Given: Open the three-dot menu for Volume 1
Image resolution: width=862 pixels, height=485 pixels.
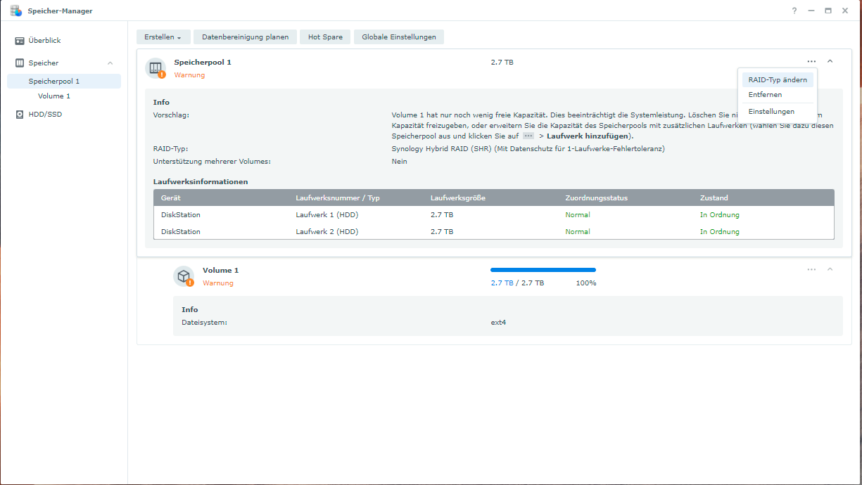Looking at the screenshot, I should pos(811,269).
